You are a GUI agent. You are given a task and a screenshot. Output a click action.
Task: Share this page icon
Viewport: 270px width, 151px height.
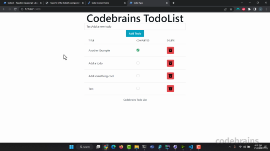[x=225, y=9]
